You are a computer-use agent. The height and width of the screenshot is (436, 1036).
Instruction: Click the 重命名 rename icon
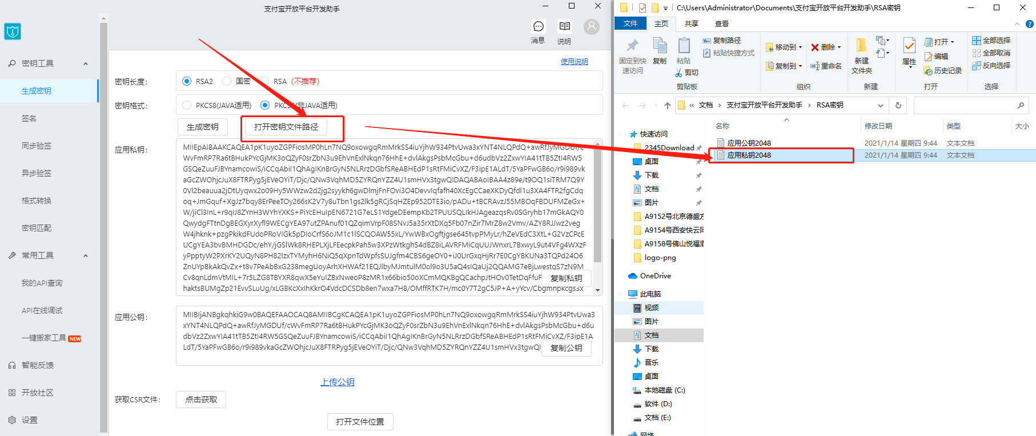click(x=815, y=66)
